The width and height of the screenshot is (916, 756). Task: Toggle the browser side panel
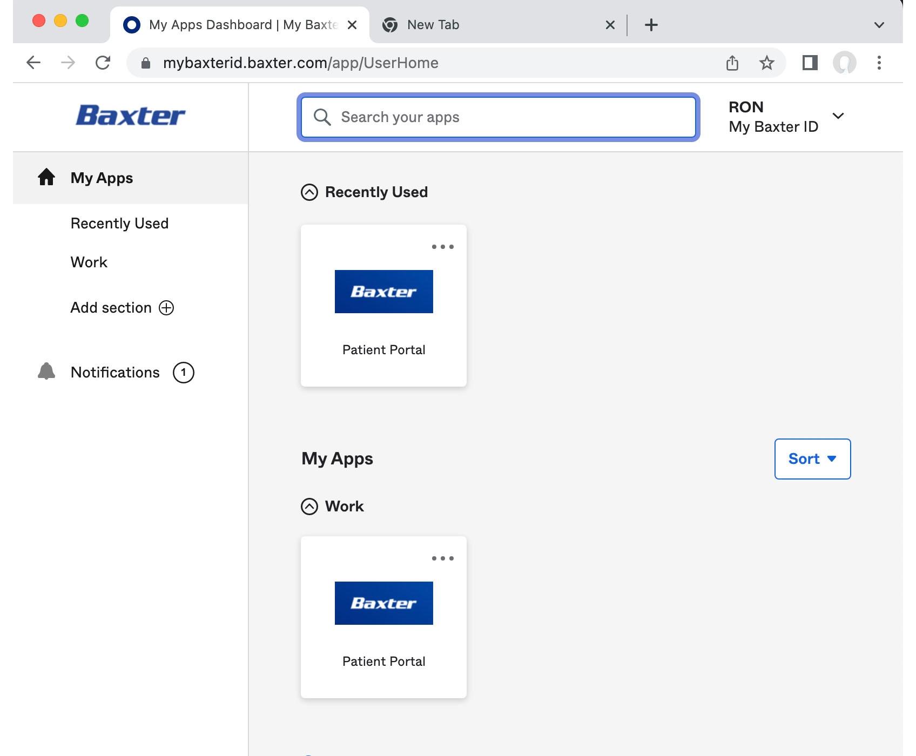point(810,63)
